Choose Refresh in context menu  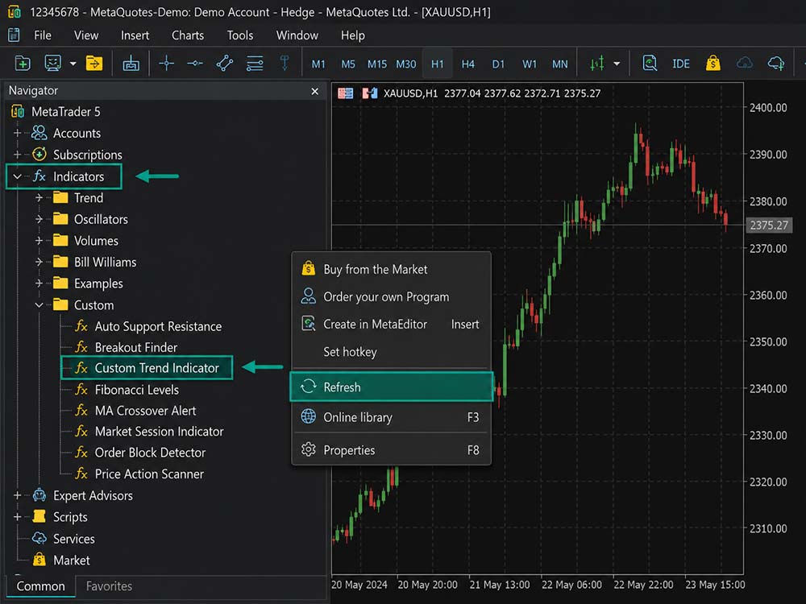click(x=391, y=387)
